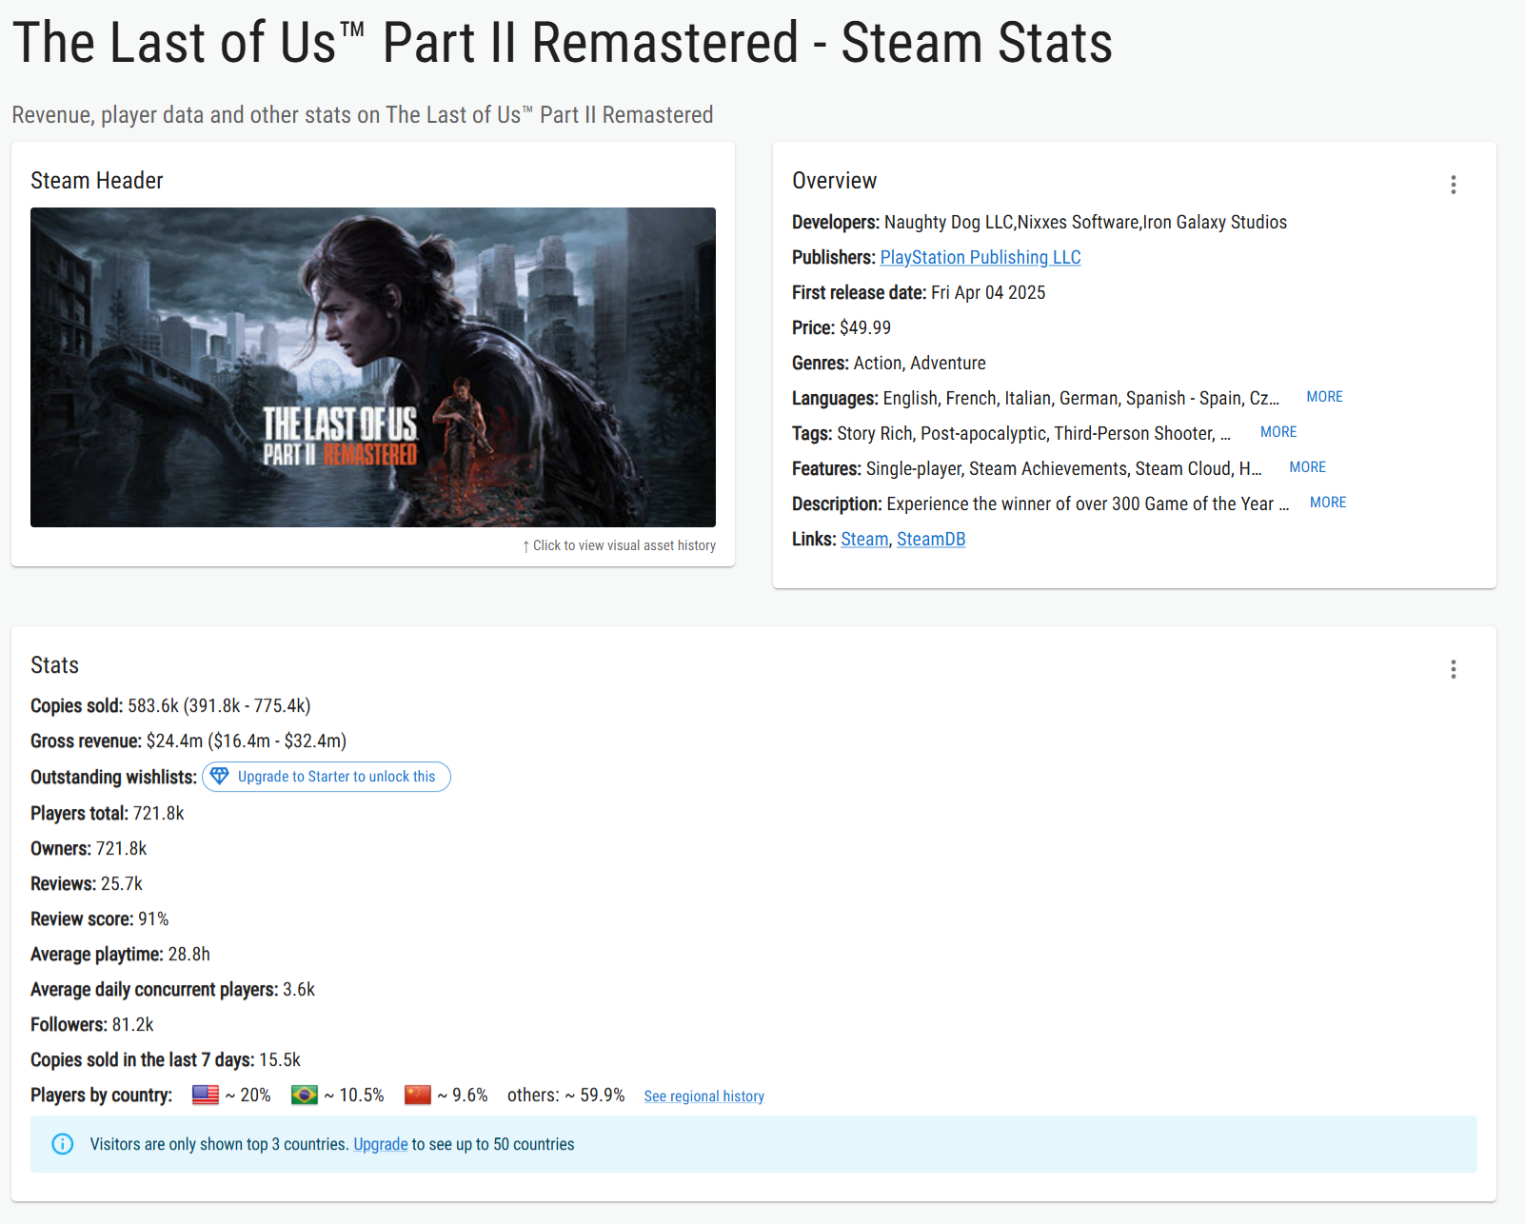Click the United States flag icon
The width and height of the screenshot is (1525, 1224).
click(x=206, y=1095)
